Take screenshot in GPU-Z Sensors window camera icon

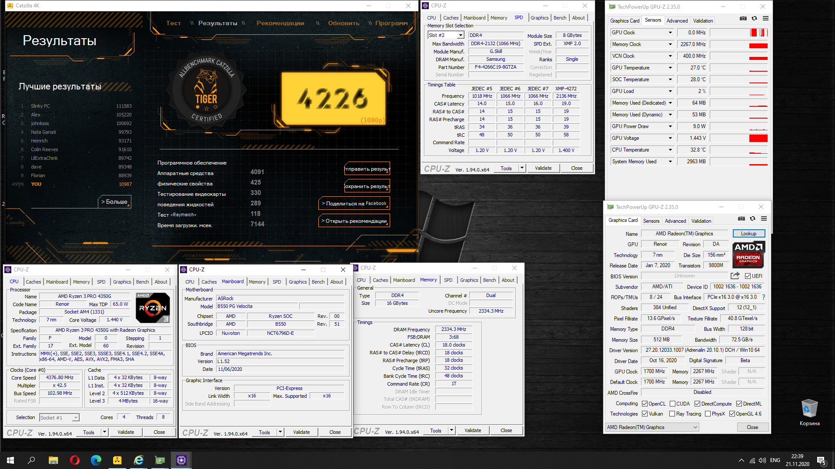(743, 18)
